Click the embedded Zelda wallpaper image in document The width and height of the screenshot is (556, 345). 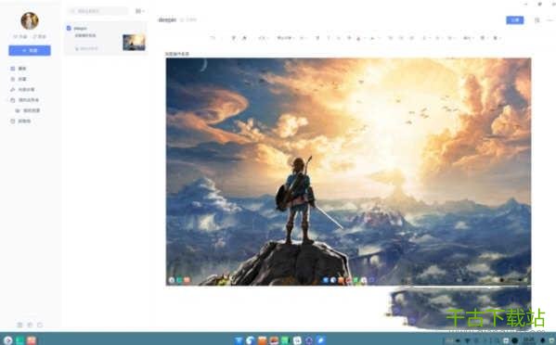pyautogui.click(x=349, y=172)
